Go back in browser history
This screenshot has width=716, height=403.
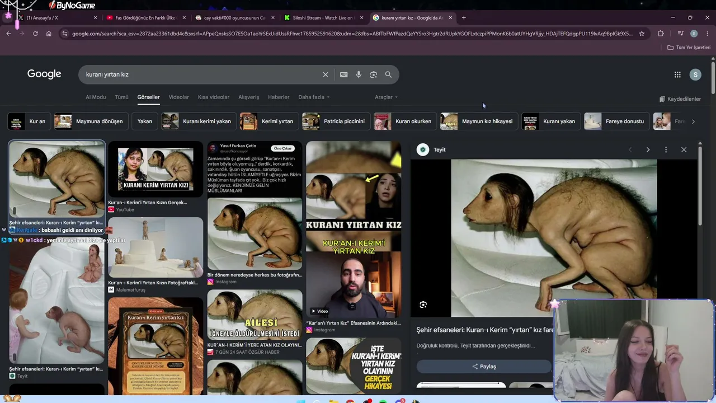pos(8,34)
